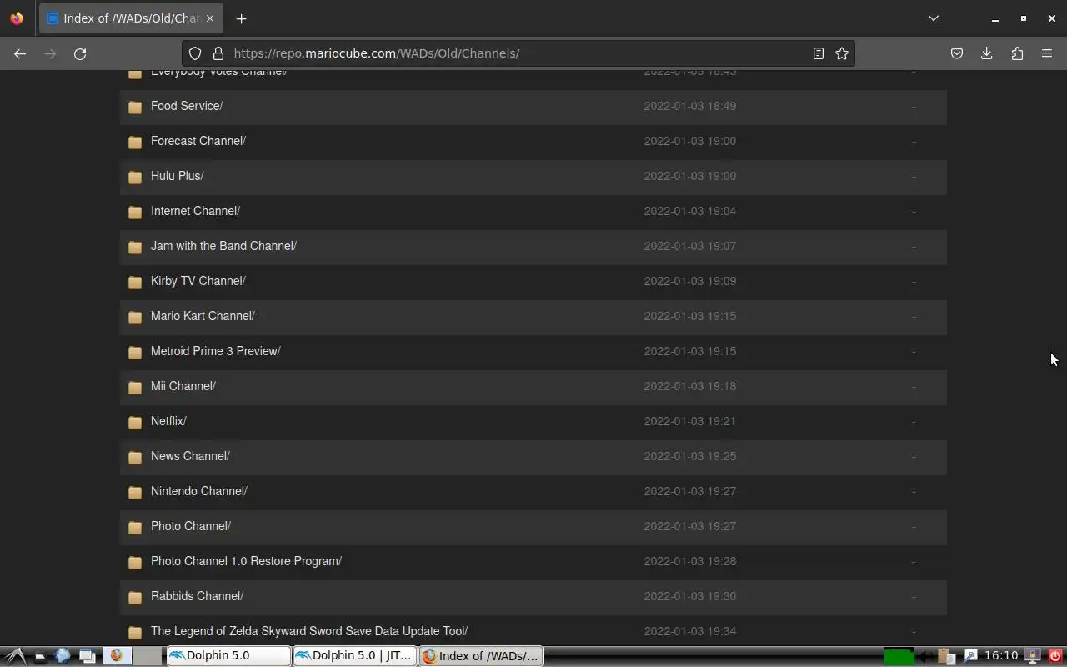This screenshot has height=667, width=1067.
Task: Click folder icon beside Hulu Plus/
Action: coord(135,177)
